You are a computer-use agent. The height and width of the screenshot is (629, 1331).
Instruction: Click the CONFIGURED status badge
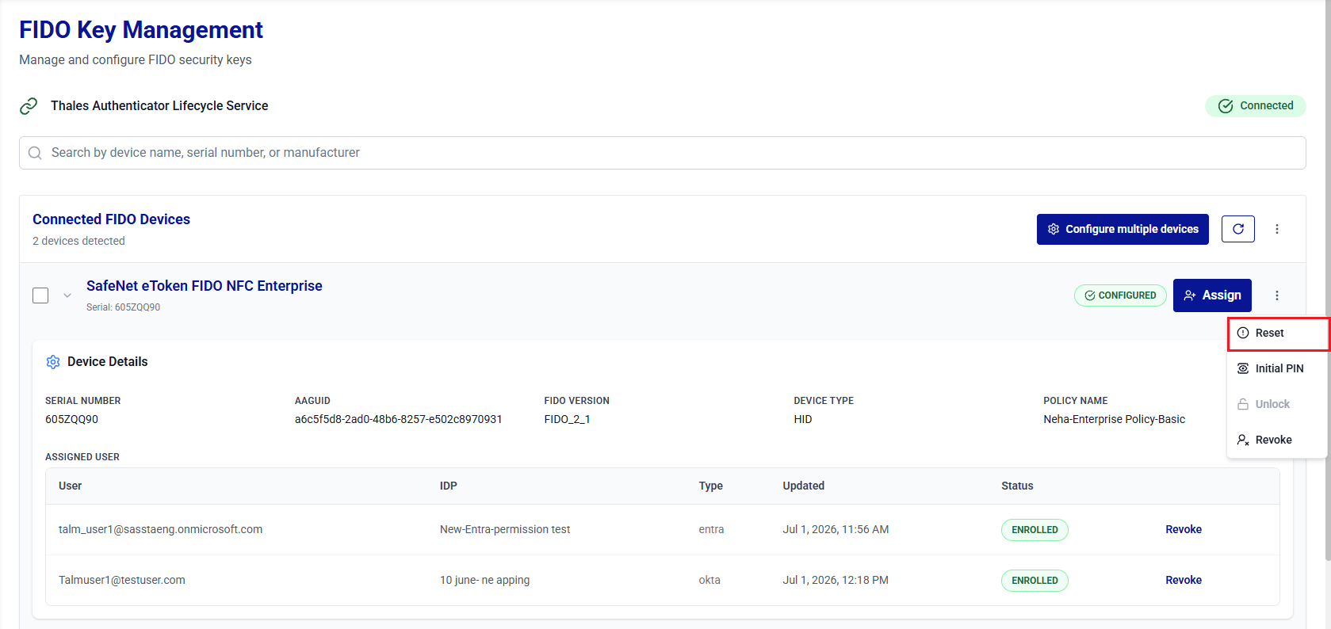click(1120, 295)
